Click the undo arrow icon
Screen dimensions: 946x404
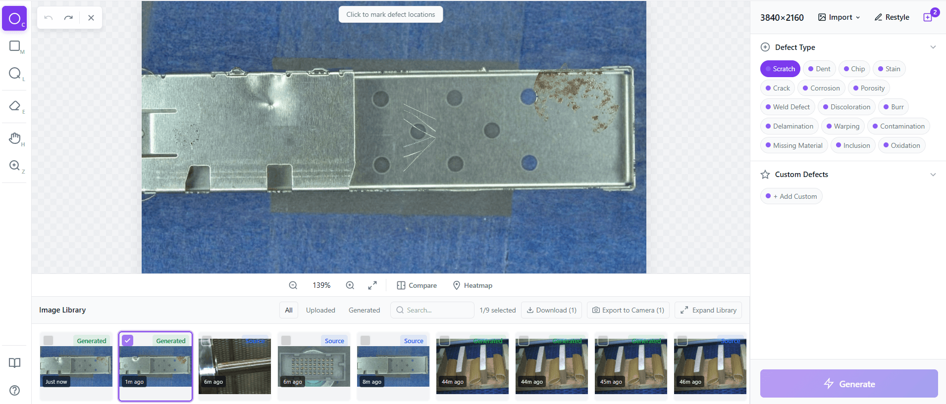point(49,18)
